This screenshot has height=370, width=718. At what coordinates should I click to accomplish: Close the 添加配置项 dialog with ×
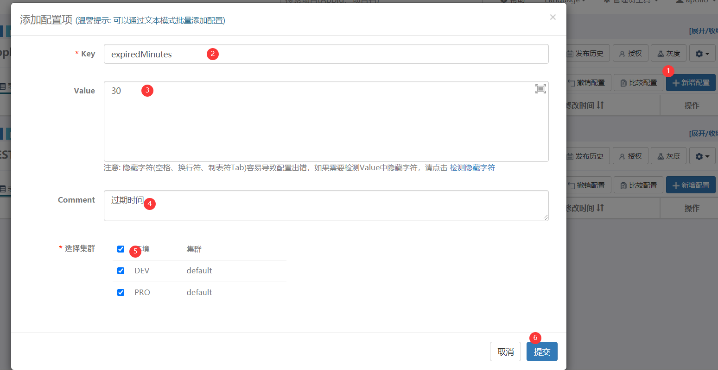553,17
